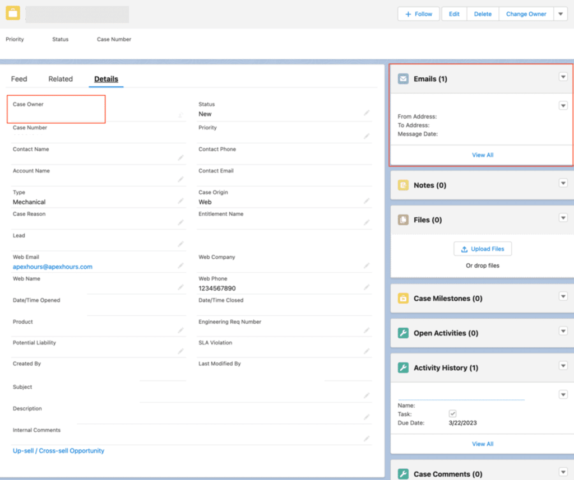Click the Upload Files button
This screenshot has height=480, width=574.
(x=483, y=249)
